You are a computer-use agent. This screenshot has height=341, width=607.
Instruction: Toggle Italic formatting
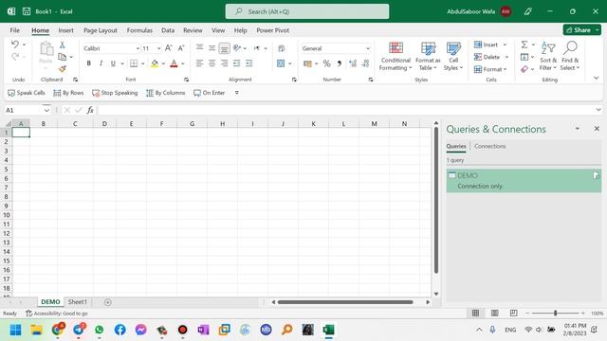(x=101, y=63)
